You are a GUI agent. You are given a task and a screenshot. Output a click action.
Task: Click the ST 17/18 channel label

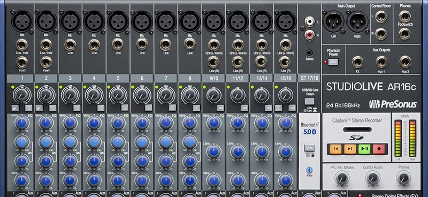pos(309,78)
